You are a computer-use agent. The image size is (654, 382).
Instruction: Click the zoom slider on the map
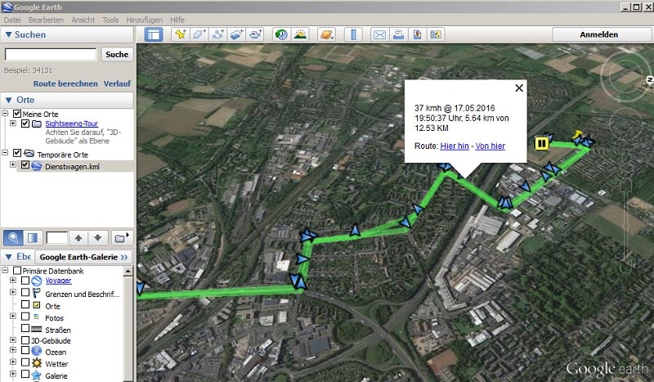[x=626, y=226]
